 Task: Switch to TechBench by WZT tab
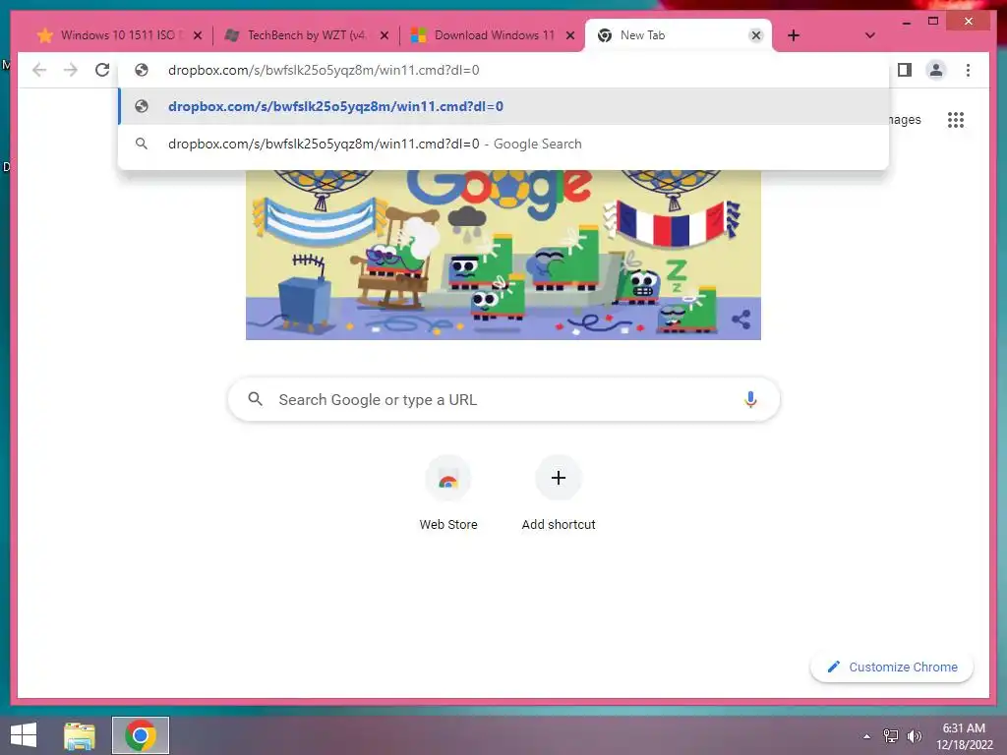coord(305,35)
